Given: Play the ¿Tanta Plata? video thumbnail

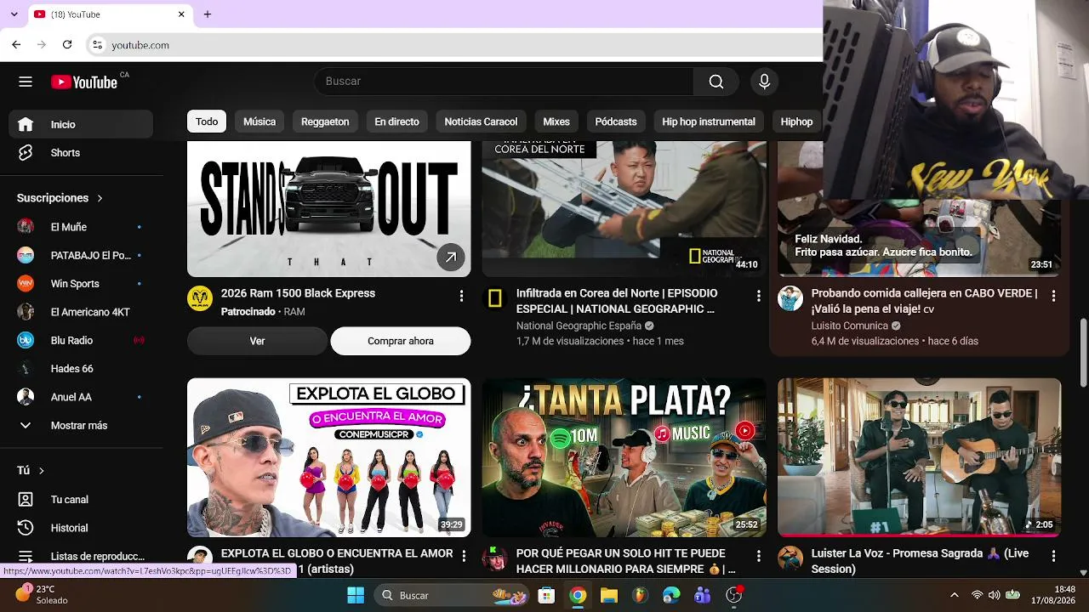Looking at the screenshot, I should (x=624, y=457).
